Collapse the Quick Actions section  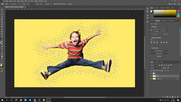(150, 48)
